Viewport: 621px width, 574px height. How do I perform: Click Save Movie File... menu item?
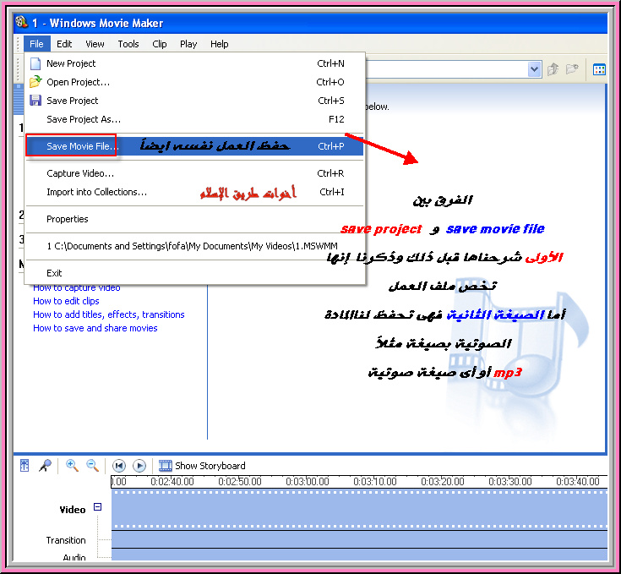tap(195, 146)
